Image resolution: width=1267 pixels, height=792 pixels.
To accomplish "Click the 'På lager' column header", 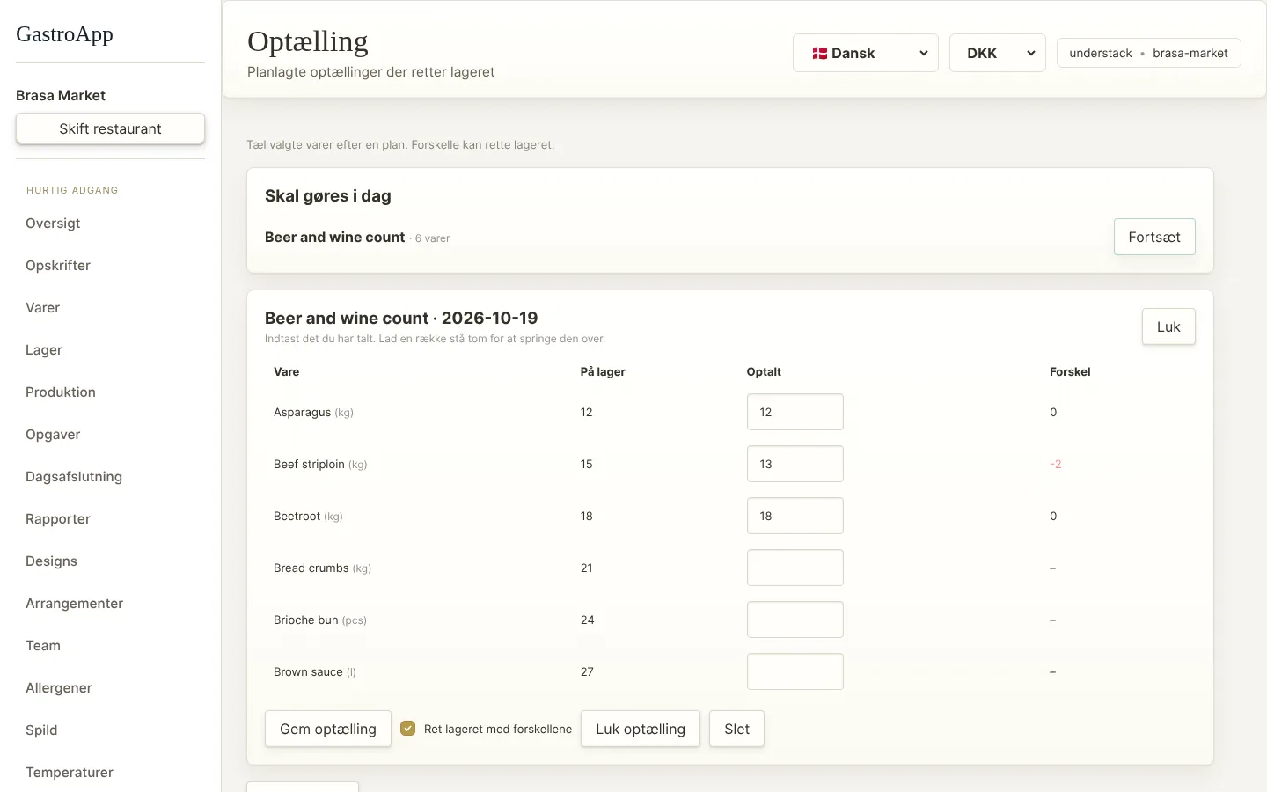I will [x=603, y=371].
